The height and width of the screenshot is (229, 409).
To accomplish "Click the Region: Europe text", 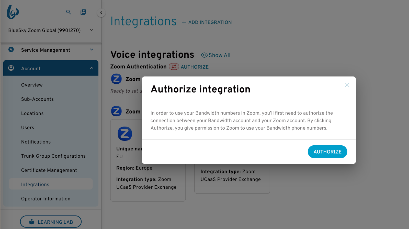I will coord(134,168).
